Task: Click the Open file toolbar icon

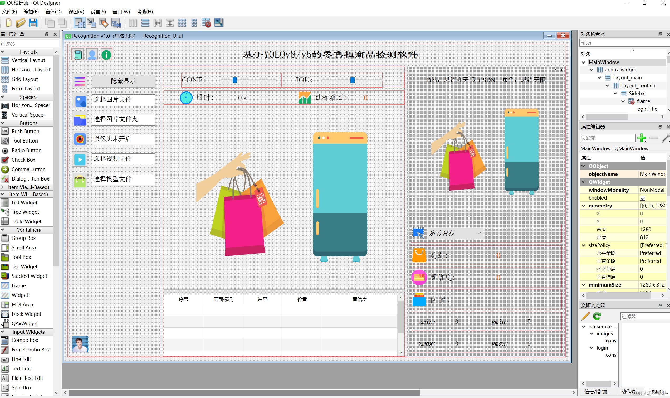Action: 21,23
